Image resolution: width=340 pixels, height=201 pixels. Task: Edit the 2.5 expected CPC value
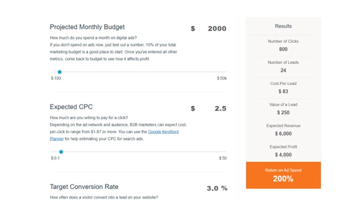point(221,109)
